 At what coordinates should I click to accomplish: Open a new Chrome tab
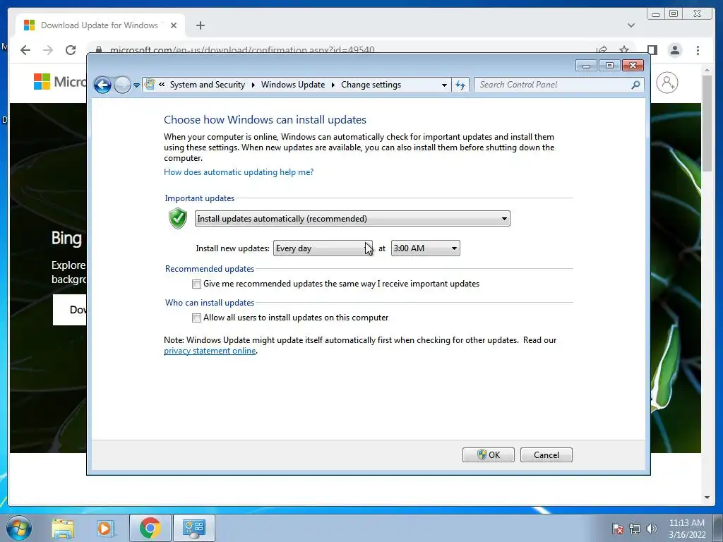tap(200, 25)
